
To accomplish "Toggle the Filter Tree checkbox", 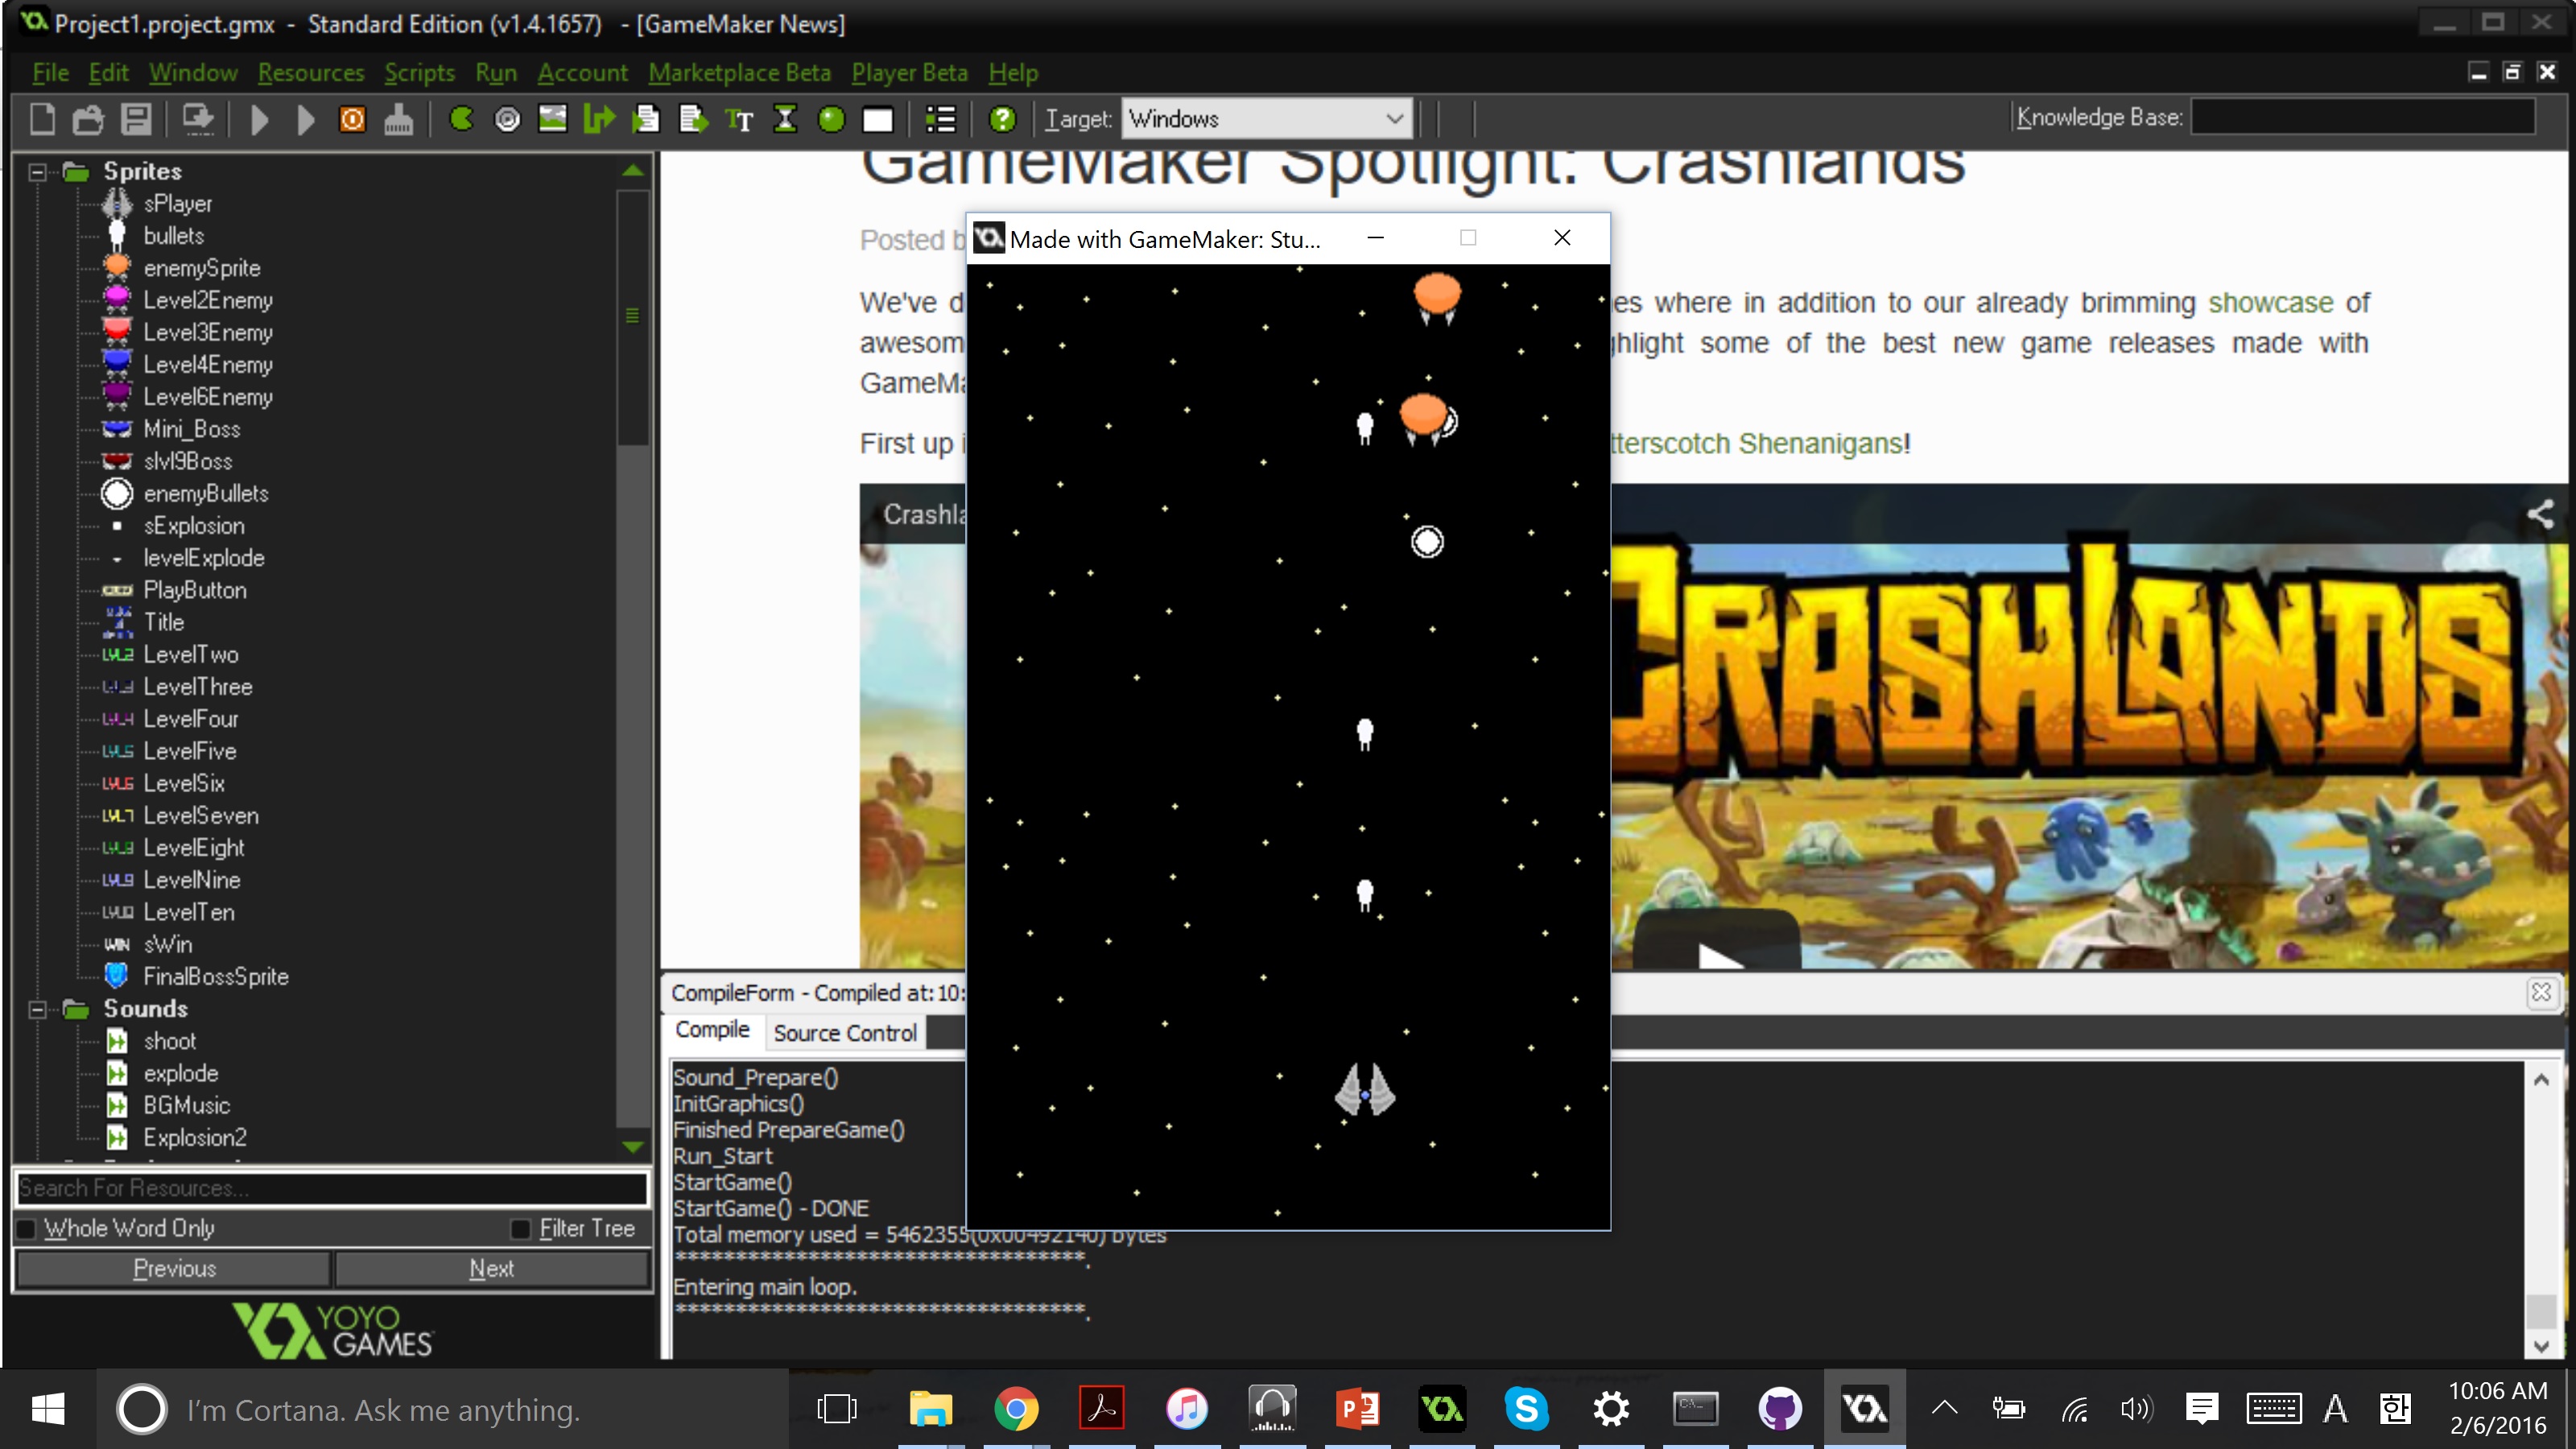I will [521, 1228].
